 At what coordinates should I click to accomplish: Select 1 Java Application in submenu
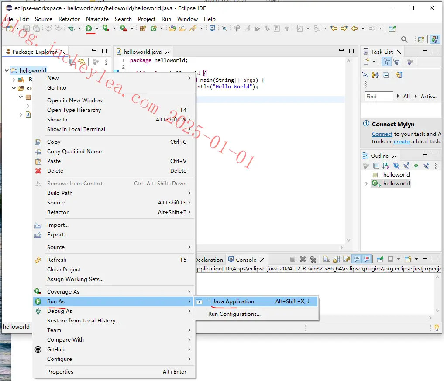pyautogui.click(x=256, y=301)
